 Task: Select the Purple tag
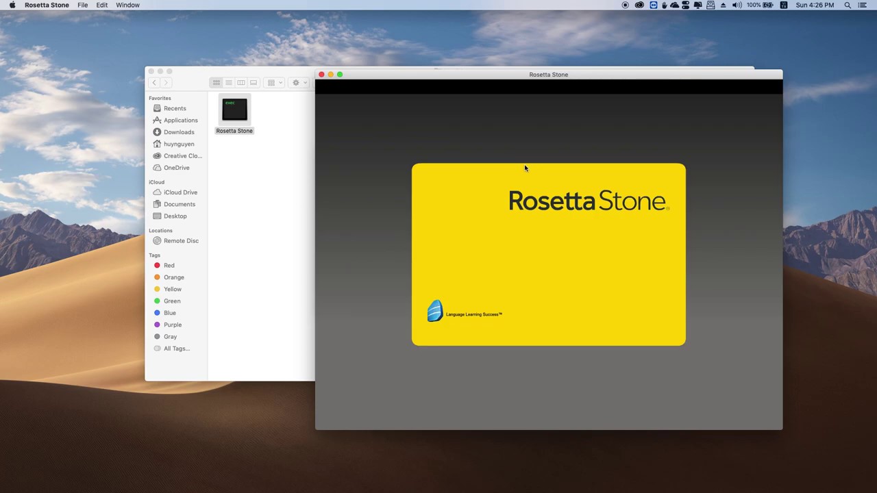pyautogui.click(x=172, y=325)
